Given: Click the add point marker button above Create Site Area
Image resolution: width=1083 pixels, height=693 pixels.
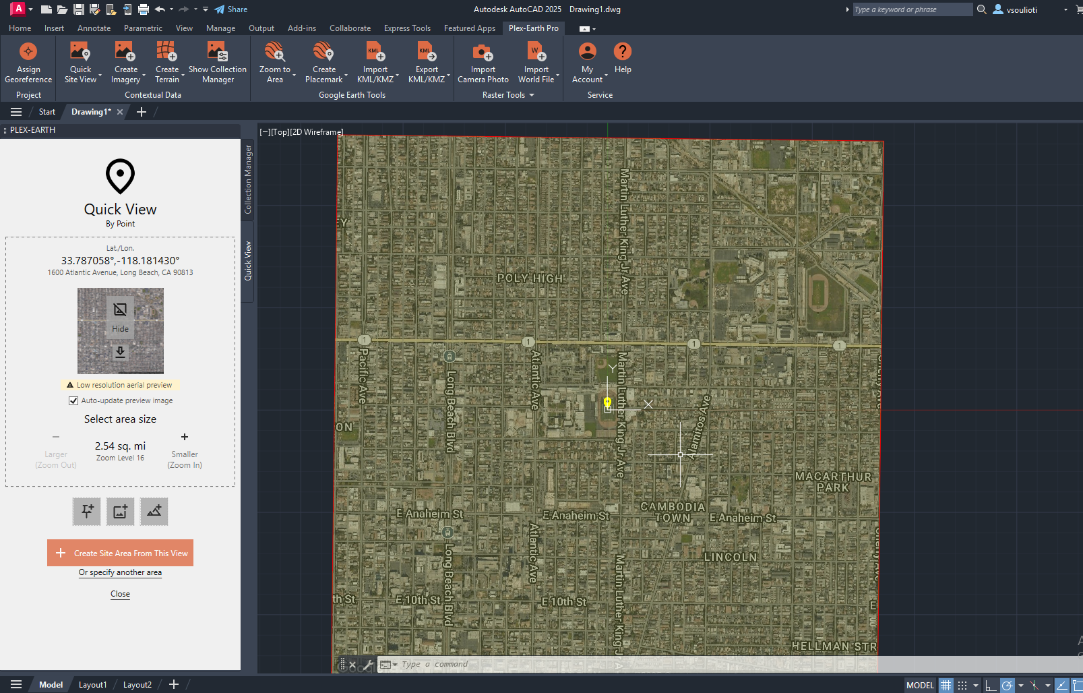Looking at the screenshot, I should 87,512.
